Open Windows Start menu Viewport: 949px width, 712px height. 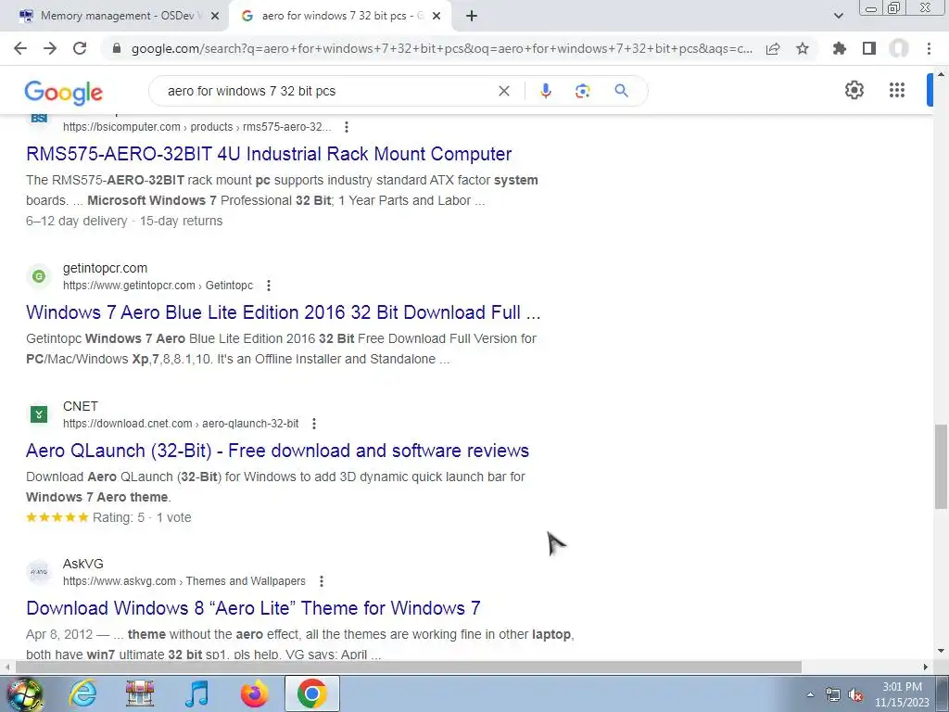click(24, 693)
